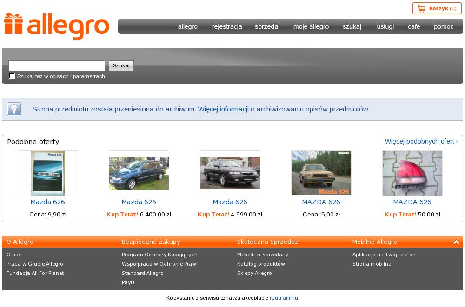Screen dimensions: 465x307
Task: Open Menedżer Sprzedaży link
Action: (x=262, y=255)
